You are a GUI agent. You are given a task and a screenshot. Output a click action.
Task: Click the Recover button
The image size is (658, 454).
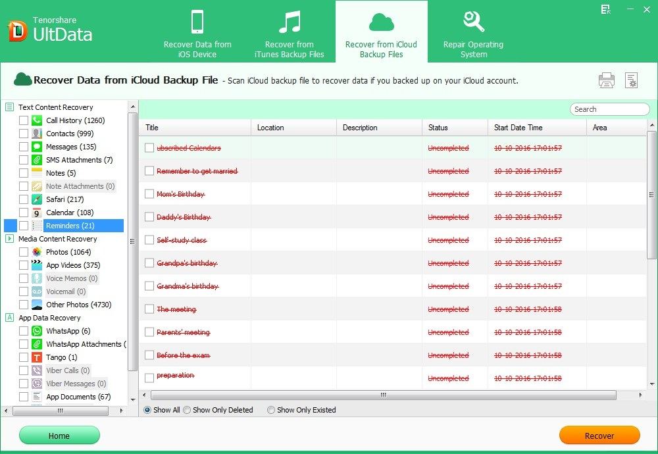pyautogui.click(x=599, y=435)
